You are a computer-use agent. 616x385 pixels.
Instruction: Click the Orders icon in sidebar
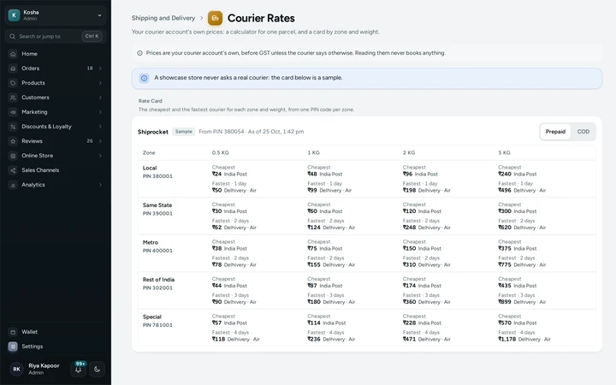[13, 68]
